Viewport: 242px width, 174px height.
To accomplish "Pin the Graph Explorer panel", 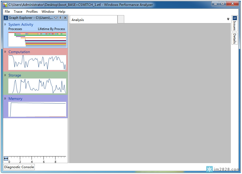I will pyautogui.click(x=60, y=18).
